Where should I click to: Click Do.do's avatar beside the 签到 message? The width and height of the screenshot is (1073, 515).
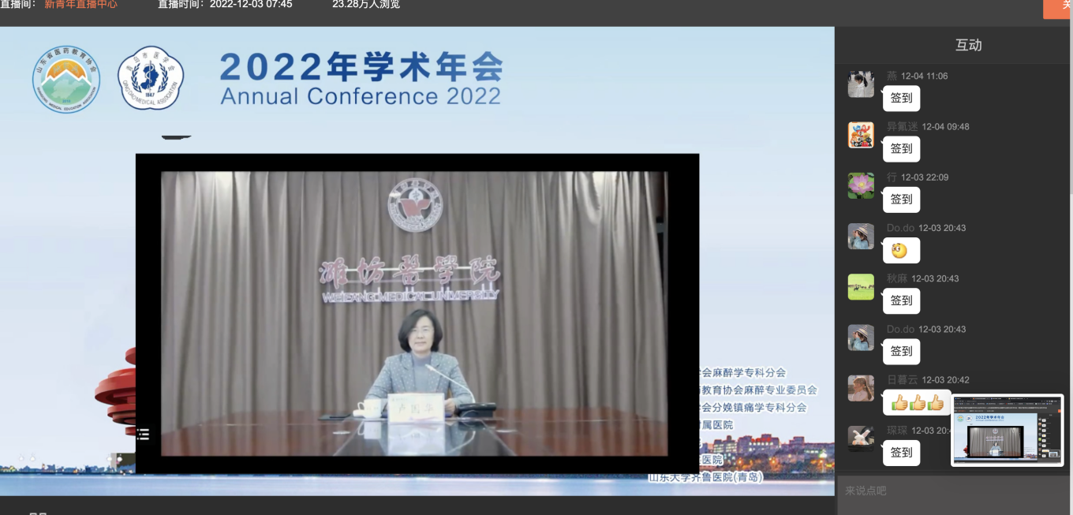coord(861,338)
